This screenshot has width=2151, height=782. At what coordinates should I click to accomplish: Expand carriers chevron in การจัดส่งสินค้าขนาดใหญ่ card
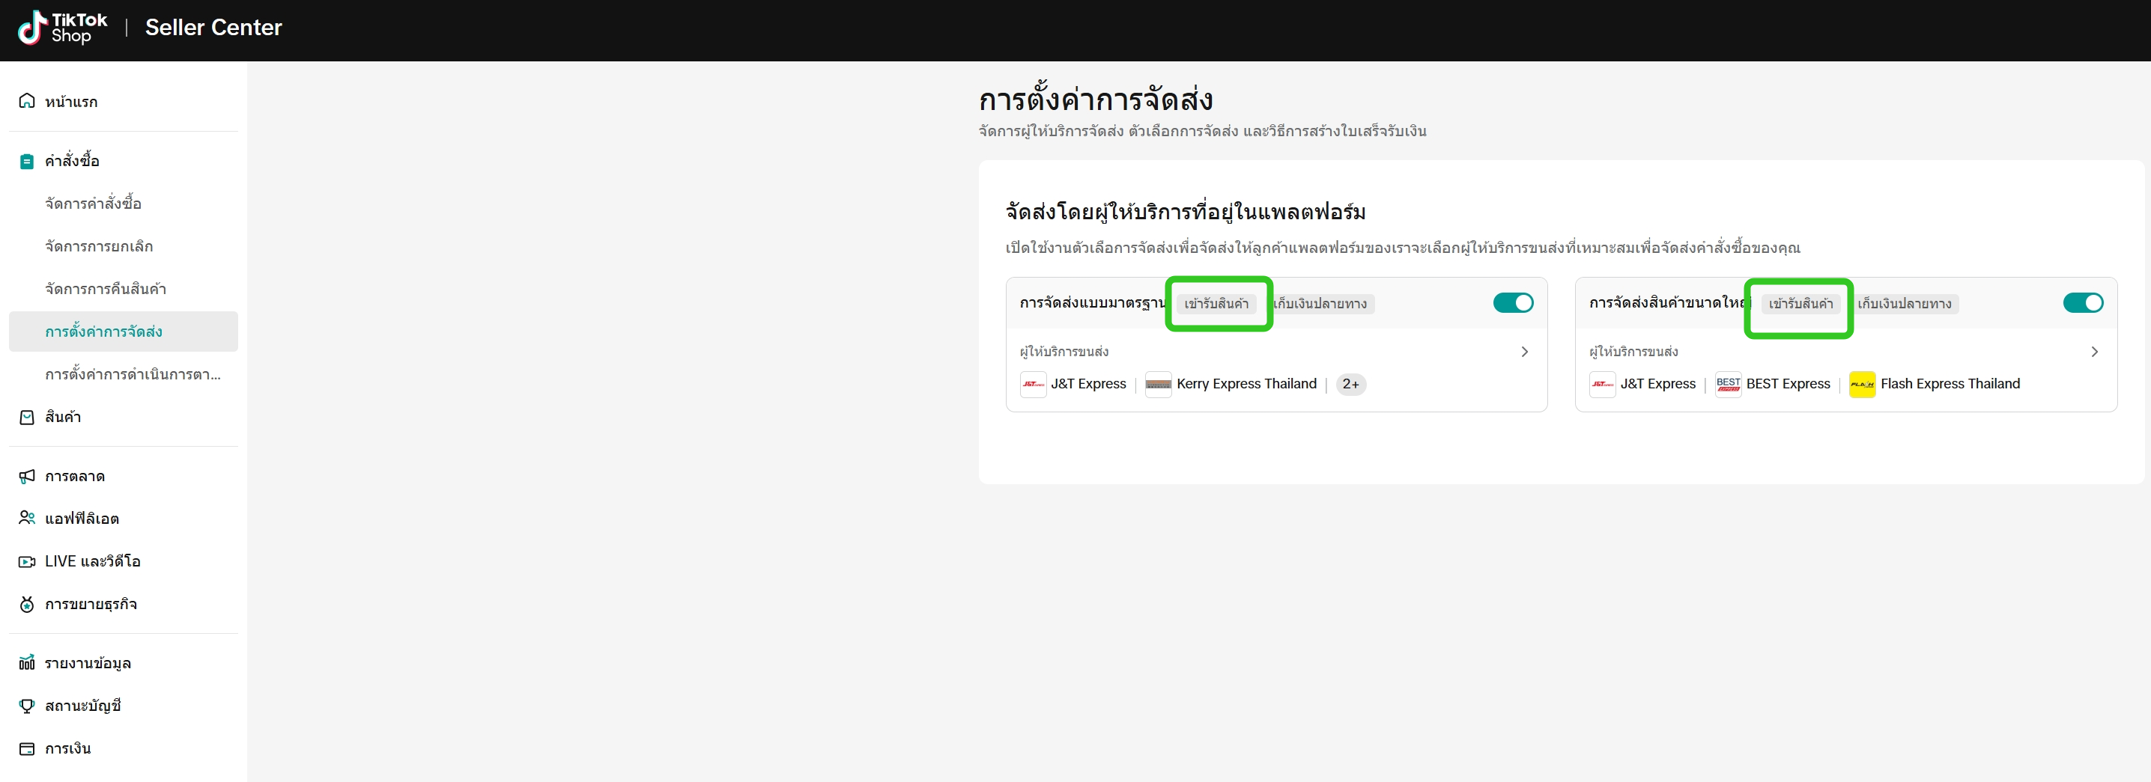[x=2094, y=352]
